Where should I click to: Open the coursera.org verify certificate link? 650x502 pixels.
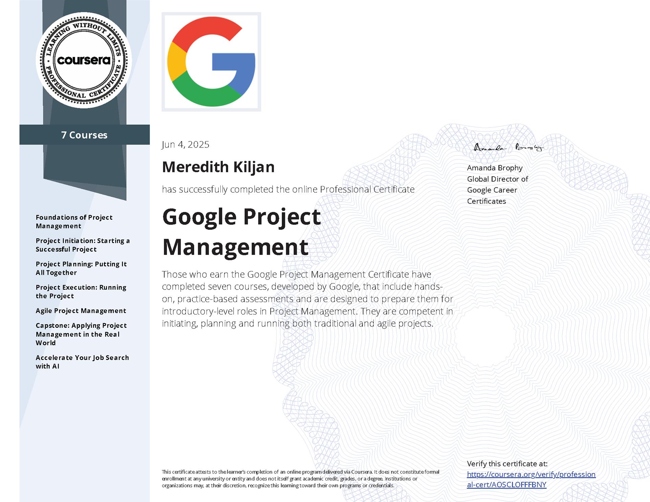click(531, 479)
